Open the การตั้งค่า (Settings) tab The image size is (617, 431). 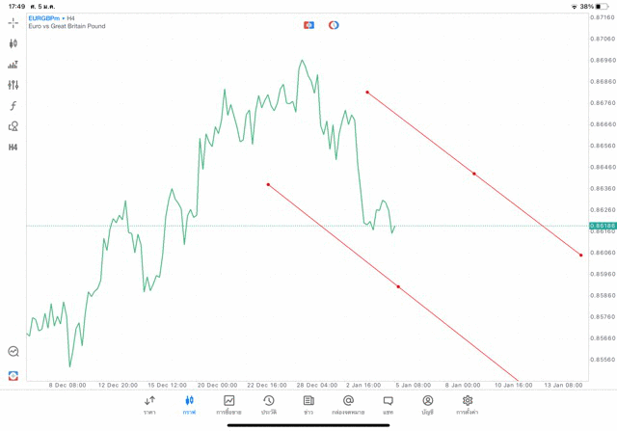[x=468, y=405]
